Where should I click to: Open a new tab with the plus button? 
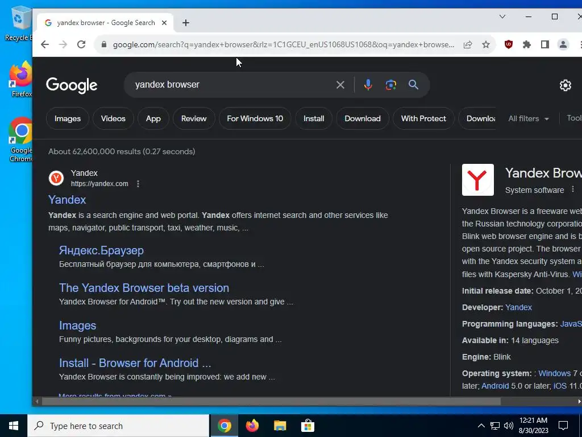pyautogui.click(x=186, y=23)
